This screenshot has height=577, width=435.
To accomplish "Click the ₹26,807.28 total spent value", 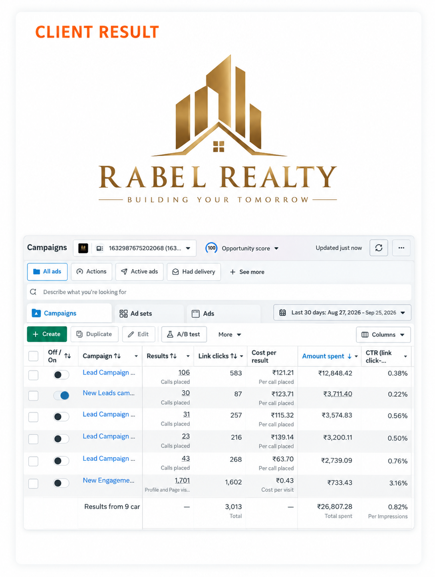I will tap(335, 507).
